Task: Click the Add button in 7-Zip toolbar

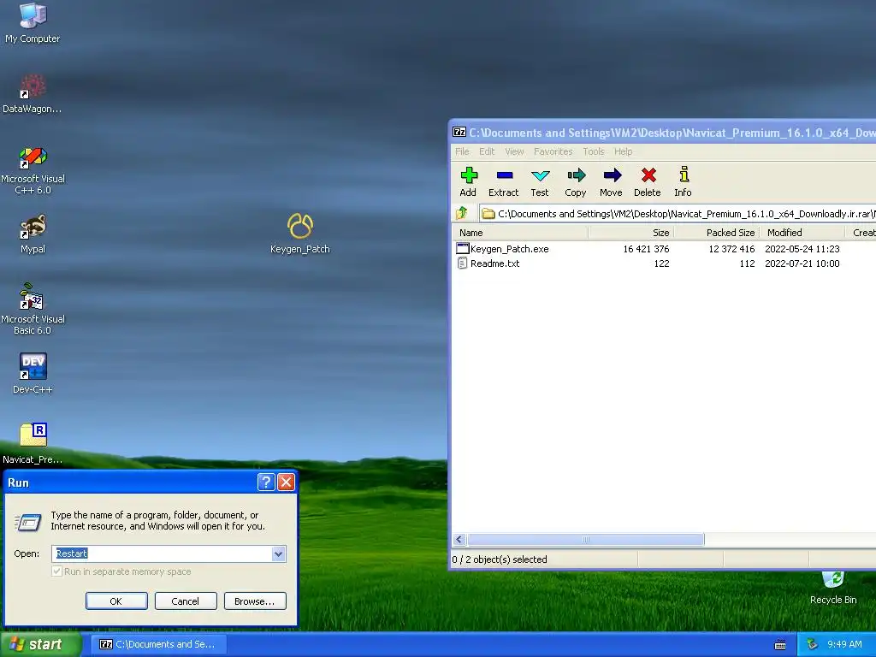Action: tap(468, 182)
